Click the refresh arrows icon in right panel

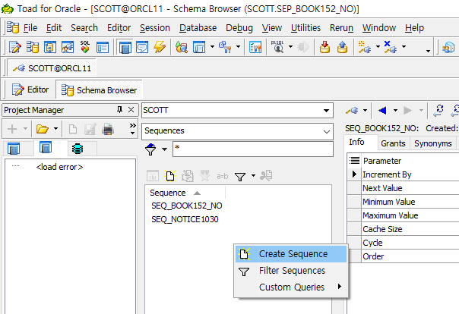(x=438, y=111)
